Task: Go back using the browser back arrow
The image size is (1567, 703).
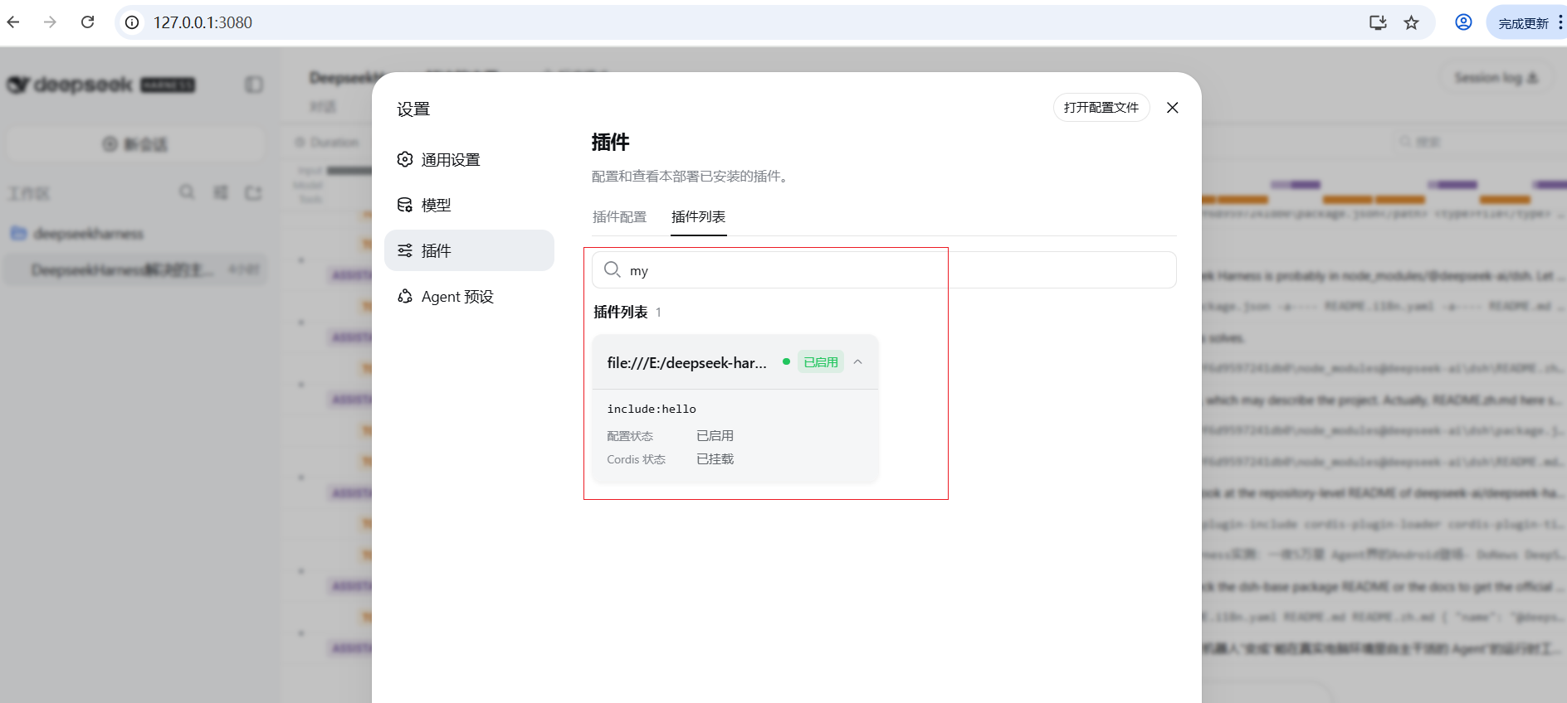Action: tap(13, 22)
